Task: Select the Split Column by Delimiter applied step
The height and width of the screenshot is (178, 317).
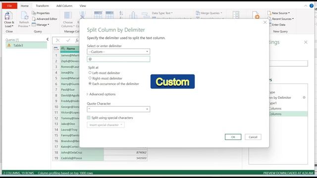Action: [280, 98]
